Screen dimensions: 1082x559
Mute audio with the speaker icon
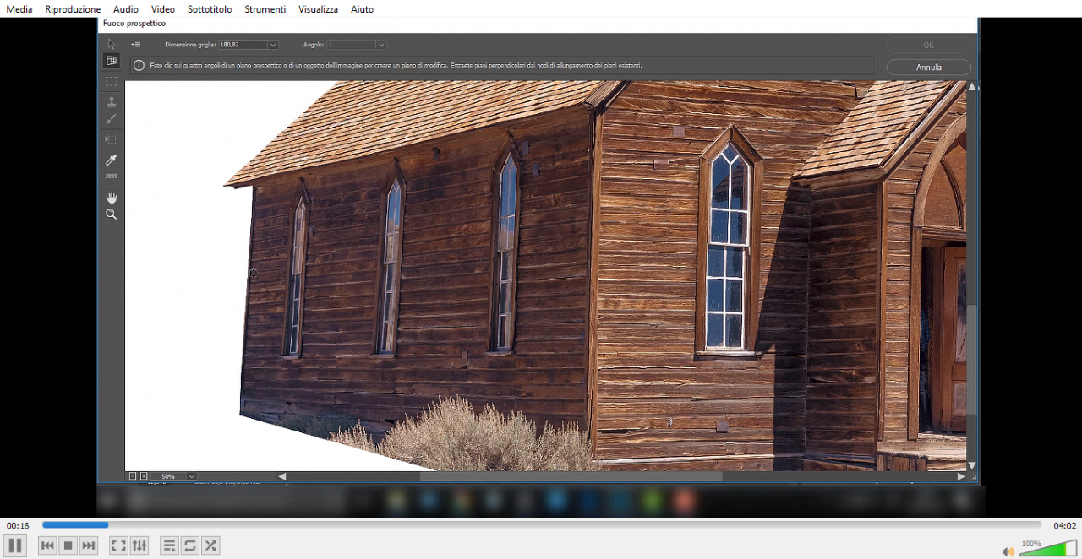[x=1008, y=551]
